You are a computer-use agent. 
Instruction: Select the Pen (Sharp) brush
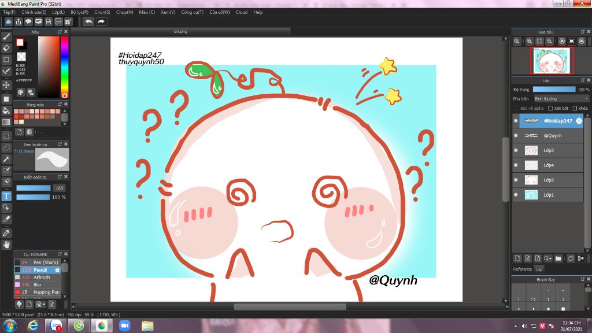(x=37, y=262)
